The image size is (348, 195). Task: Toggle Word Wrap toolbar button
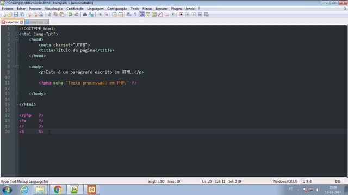click(129, 15)
